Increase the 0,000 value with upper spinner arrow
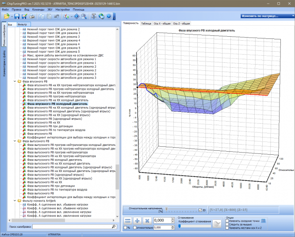This screenshot has width=295, height=237. [x=173, y=219]
